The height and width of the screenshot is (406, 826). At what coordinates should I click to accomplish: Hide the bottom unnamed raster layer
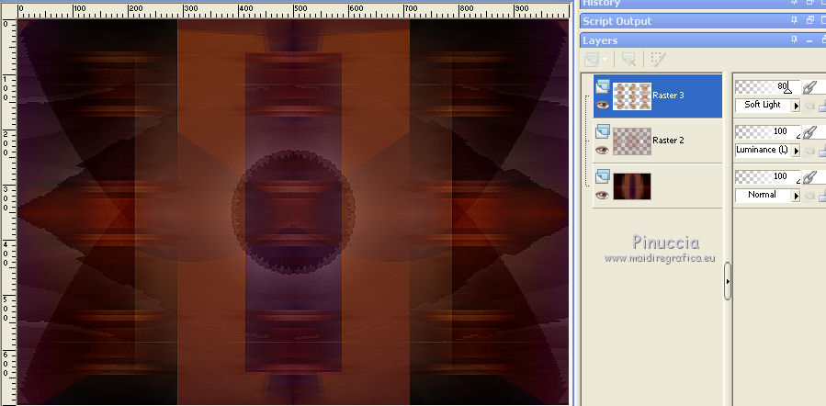[602, 196]
